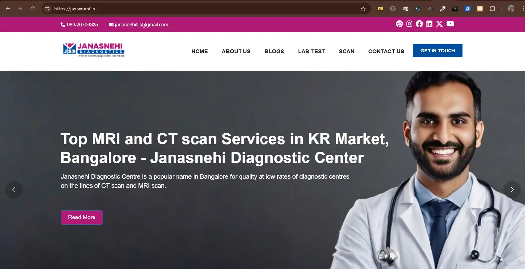Viewport: 525px width, 269px height.
Task: Open the ABOUT US menu item
Action: 236,52
